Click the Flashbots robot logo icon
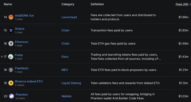Viewport: 191px width, 102px height. (x=11, y=70)
